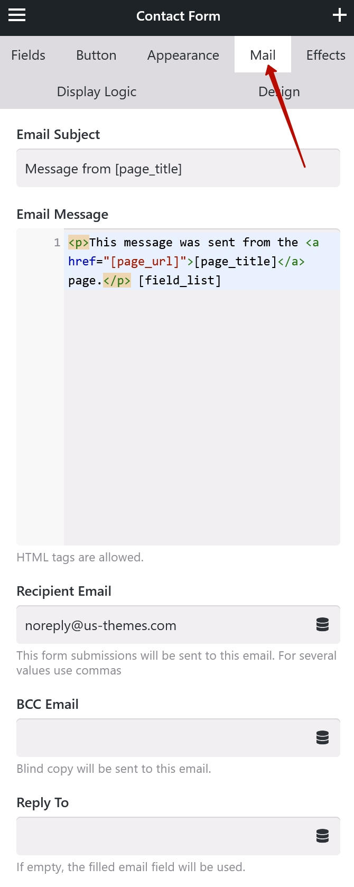Open dynamic values icon in Reply To
Image resolution: width=354 pixels, height=887 pixels.
(x=322, y=836)
